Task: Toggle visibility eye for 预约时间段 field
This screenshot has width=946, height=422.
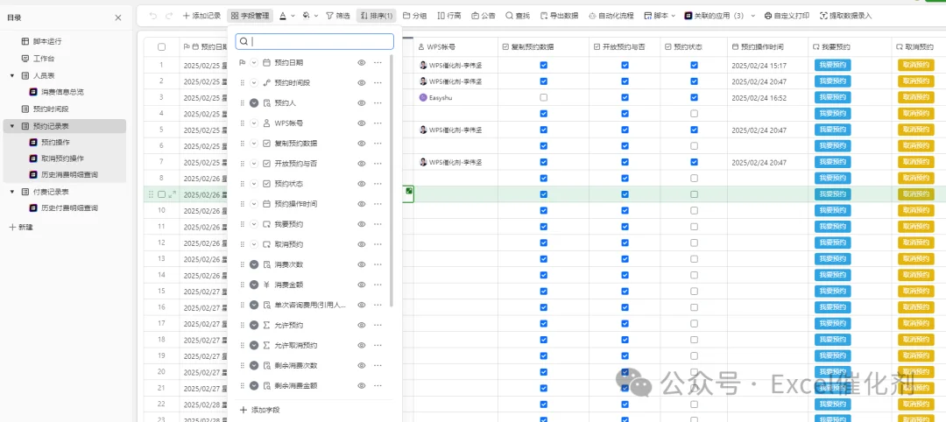Action: [362, 82]
